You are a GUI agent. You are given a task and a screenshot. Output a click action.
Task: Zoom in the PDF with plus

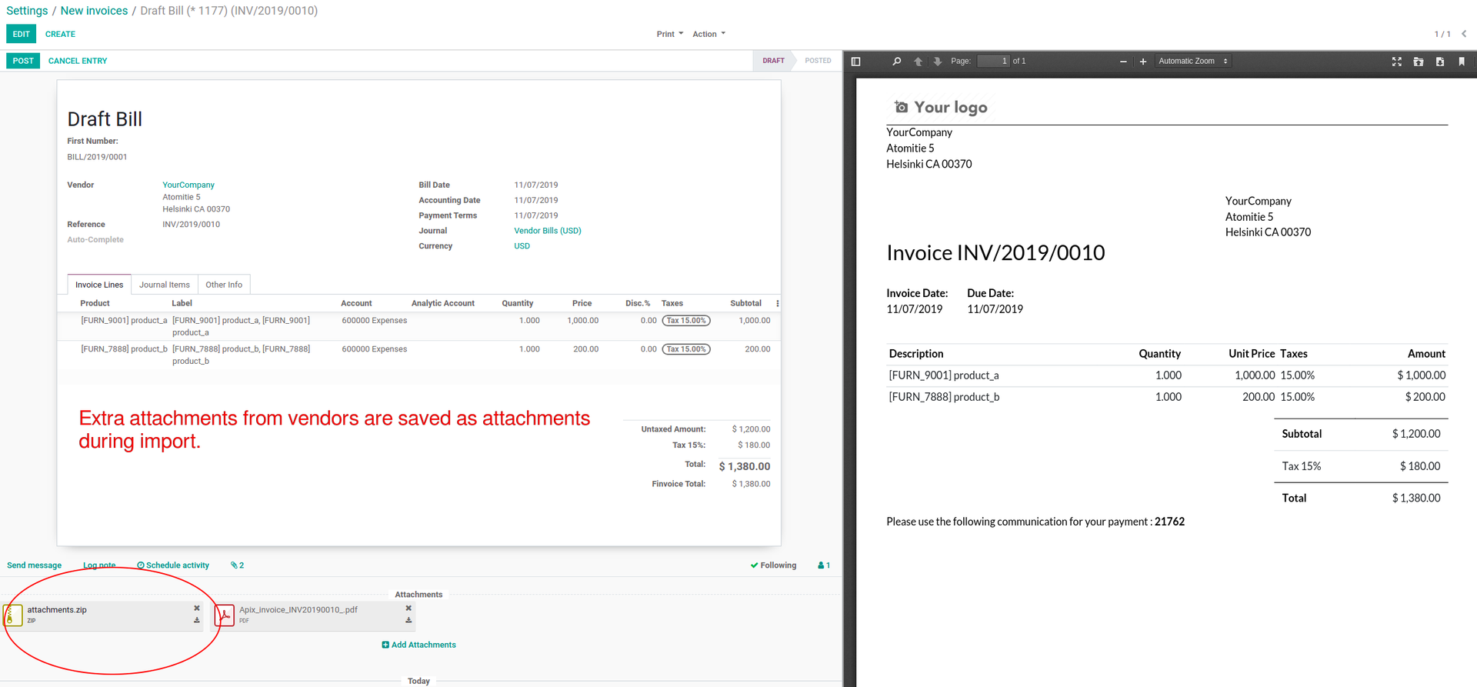pyautogui.click(x=1143, y=62)
